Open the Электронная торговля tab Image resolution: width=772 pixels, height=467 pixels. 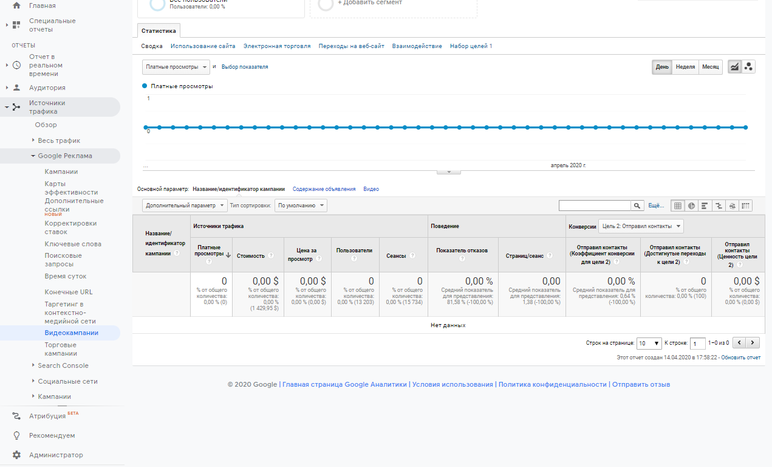pos(277,46)
